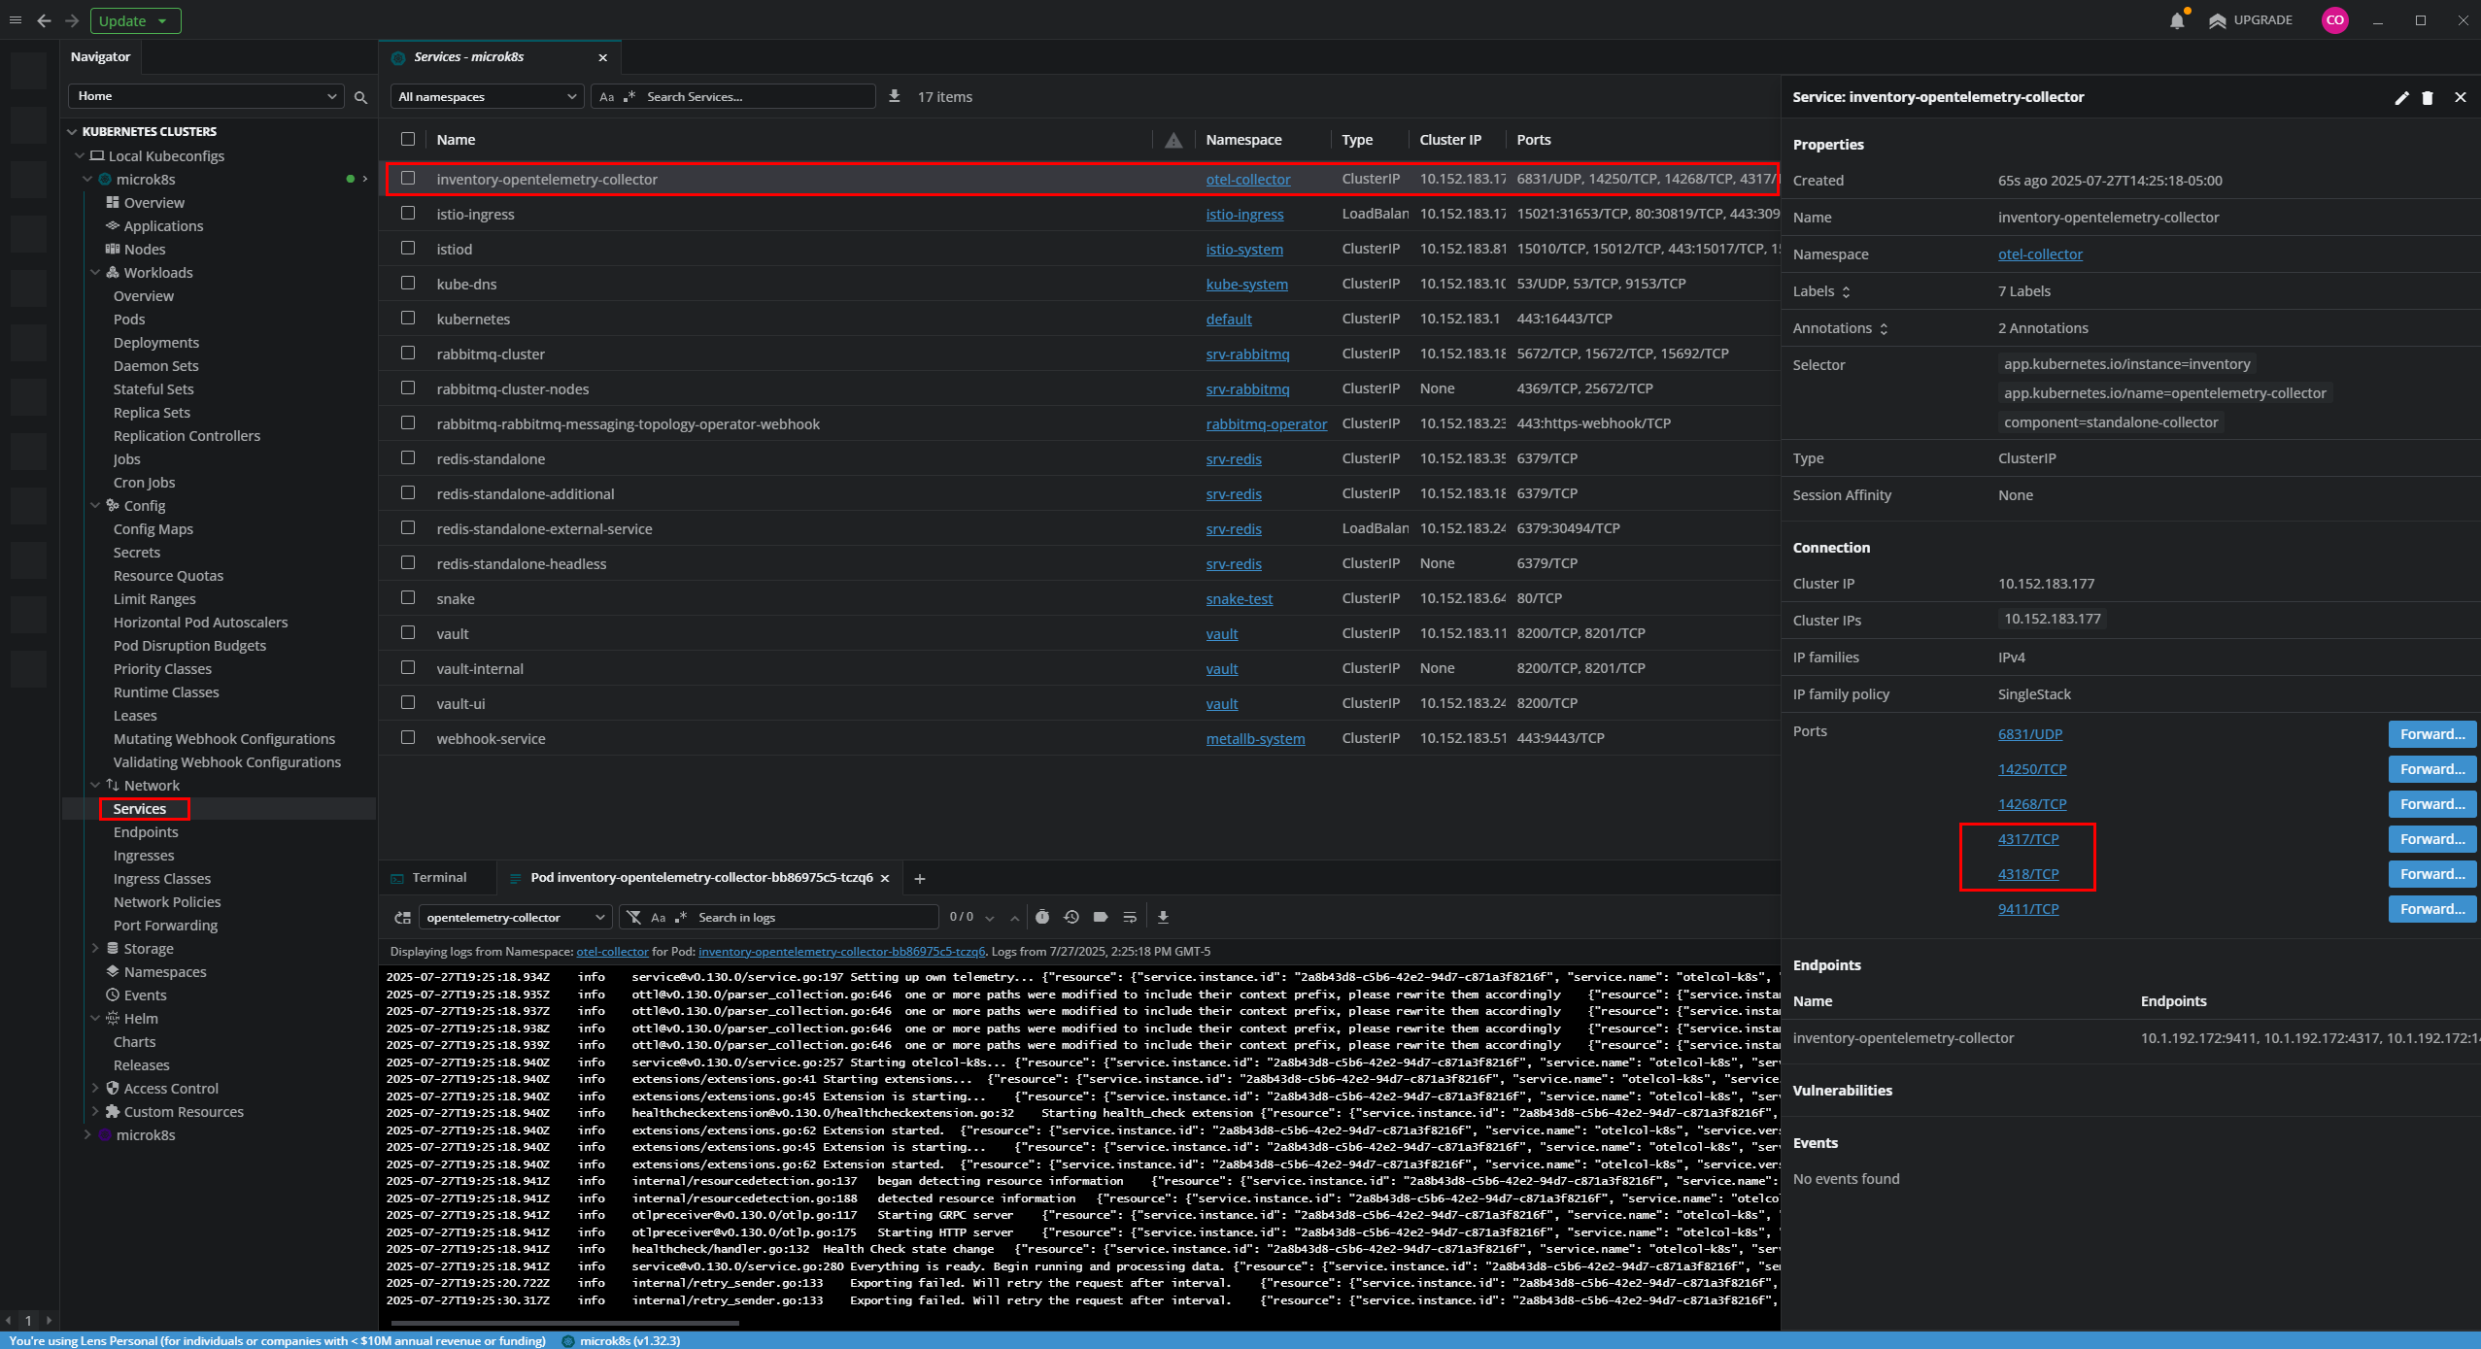
Task: Add a new dock tab with plus
Action: pos(919,878)
